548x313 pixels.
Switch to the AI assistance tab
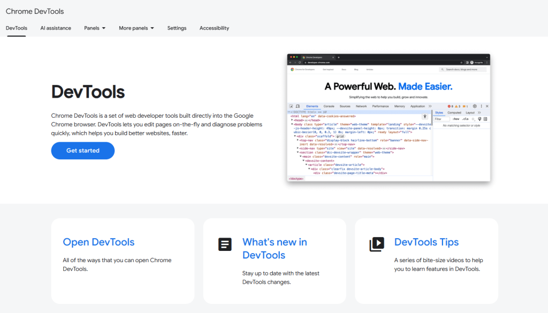[x=56, y=28]
